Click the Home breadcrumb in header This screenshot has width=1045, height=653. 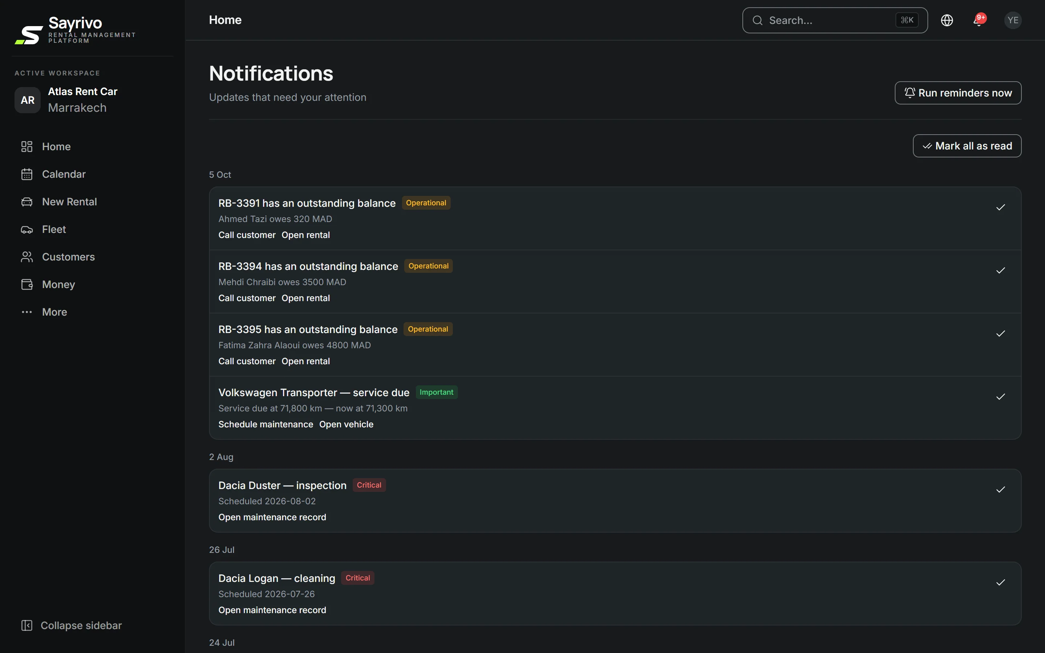click(225, 20)
